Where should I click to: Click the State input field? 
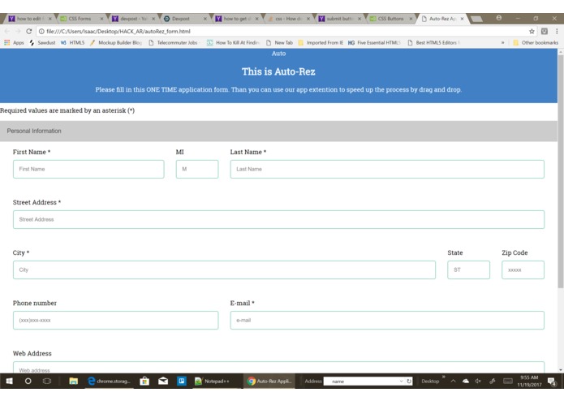(469, 269)
